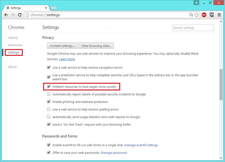Open the Manage passwords link
This screenshot has height=162, width=225.
114,153
